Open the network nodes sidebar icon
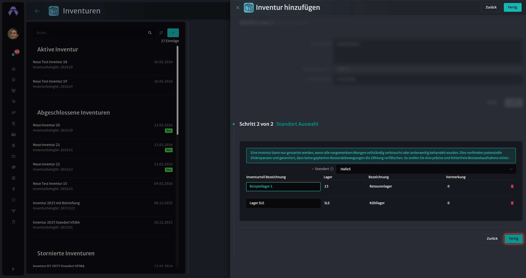Viewport: 526px width, 278px height. [13, 211]
